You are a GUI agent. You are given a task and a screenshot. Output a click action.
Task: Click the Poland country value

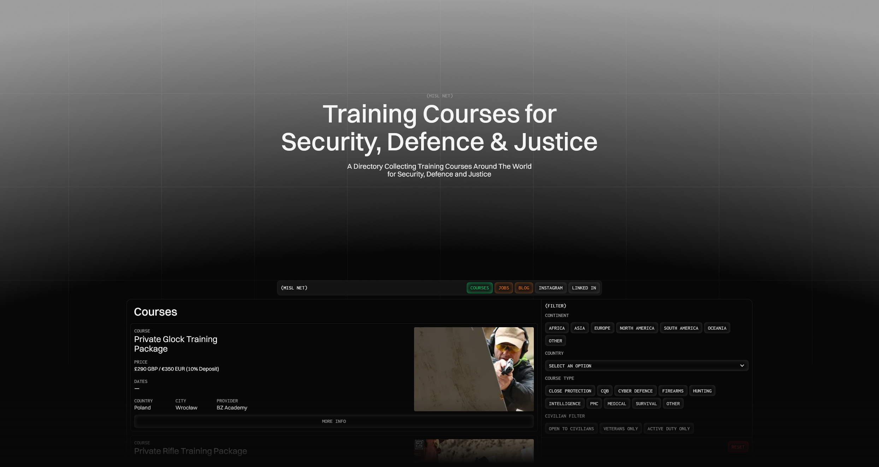[142, 408]
